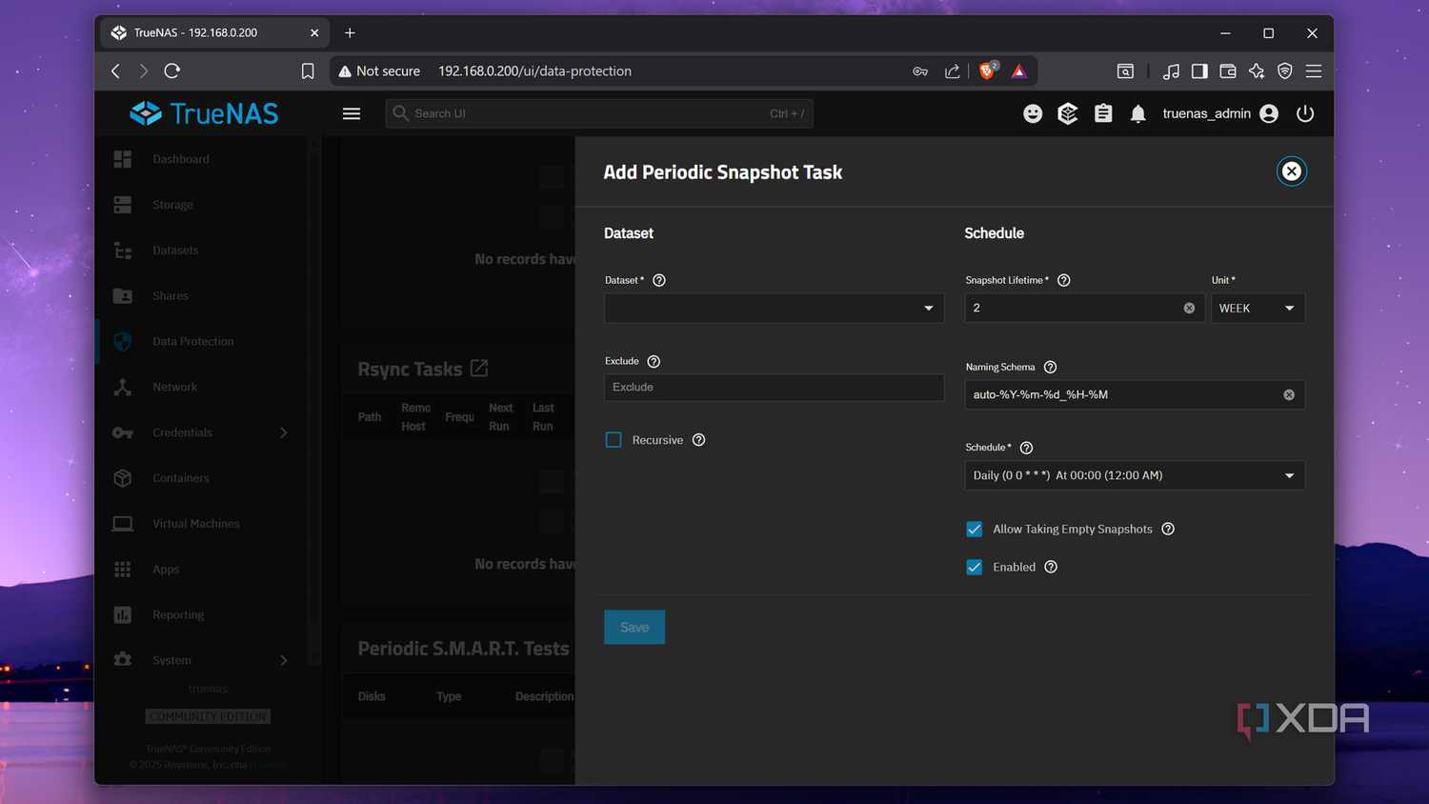The image size is (1429, 804).
Task: Open the Schedule Daily dropdown
Action: 1135,475
